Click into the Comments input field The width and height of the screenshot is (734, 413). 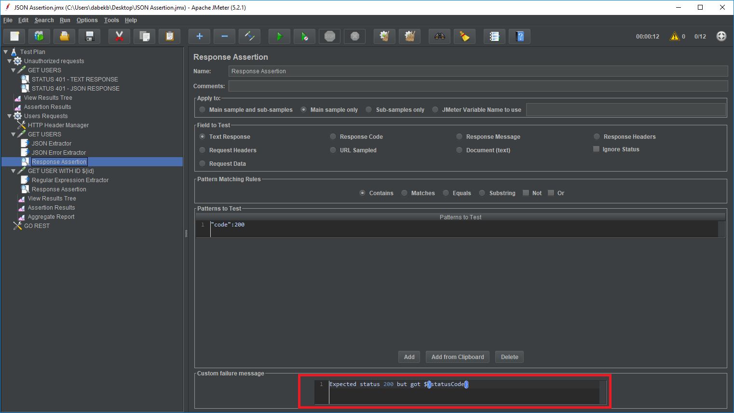(x=477, y=86)
